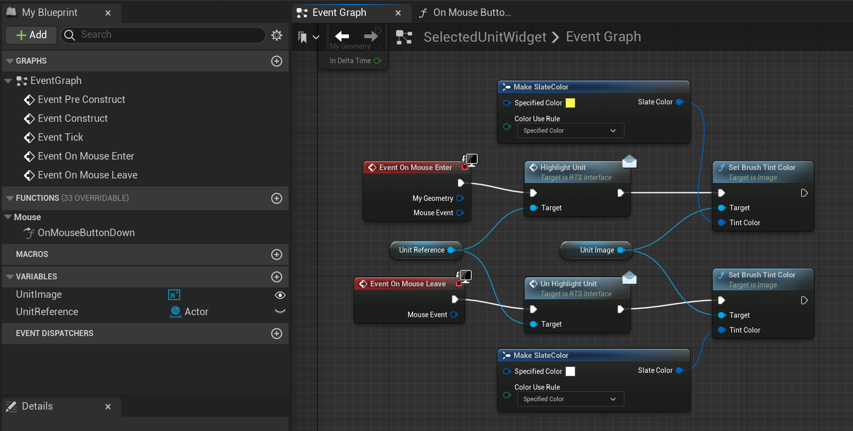Add a new graph with plus icon

coord(277,61)
